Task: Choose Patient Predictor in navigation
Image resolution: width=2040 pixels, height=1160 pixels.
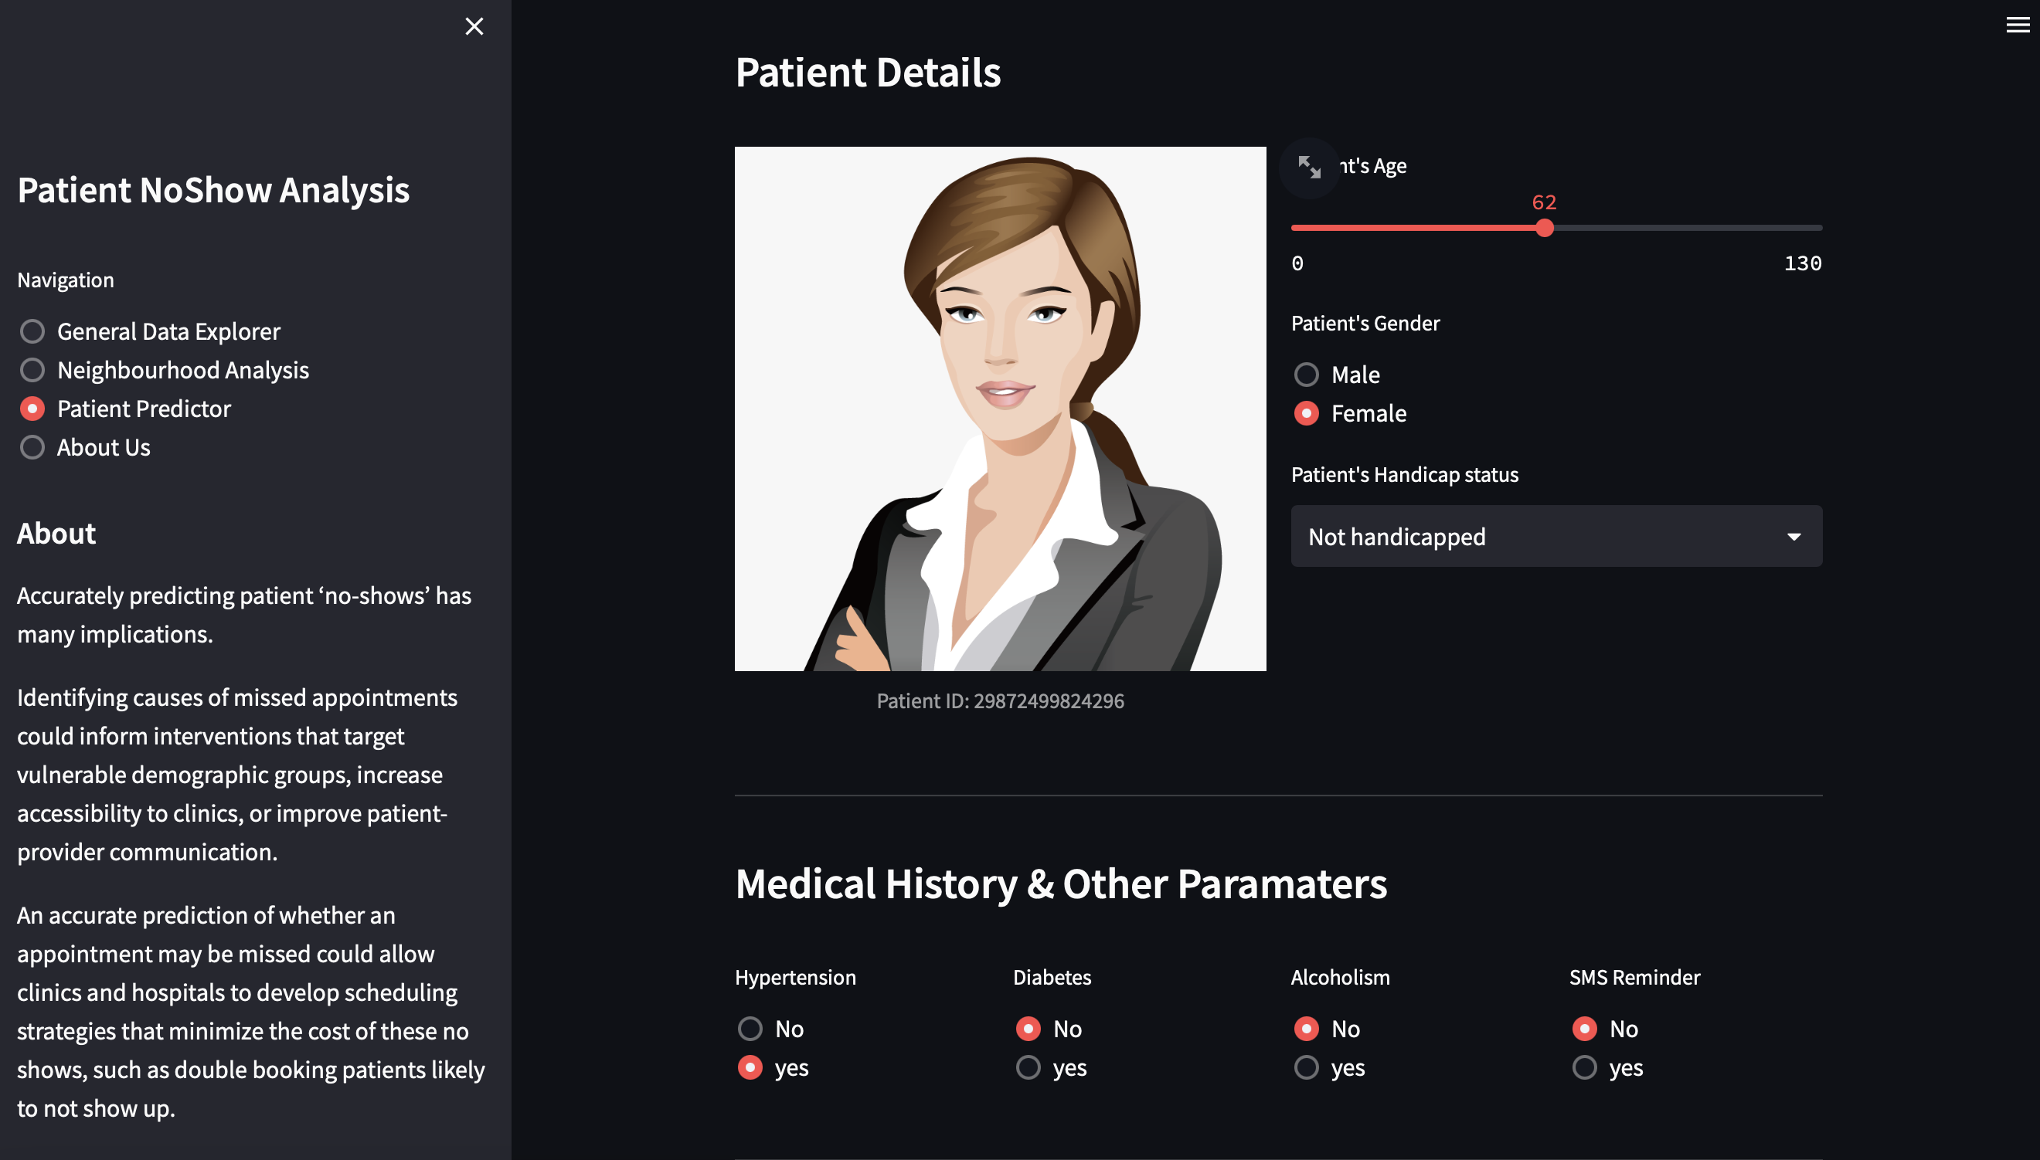Action: (x=32, y=409)
